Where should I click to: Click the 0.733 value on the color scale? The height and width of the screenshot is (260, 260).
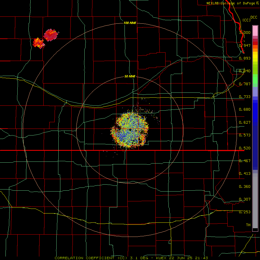[x=245, y=97]
